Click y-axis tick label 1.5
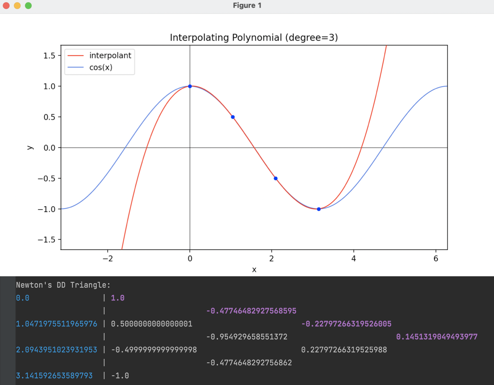 click(49, 56)
